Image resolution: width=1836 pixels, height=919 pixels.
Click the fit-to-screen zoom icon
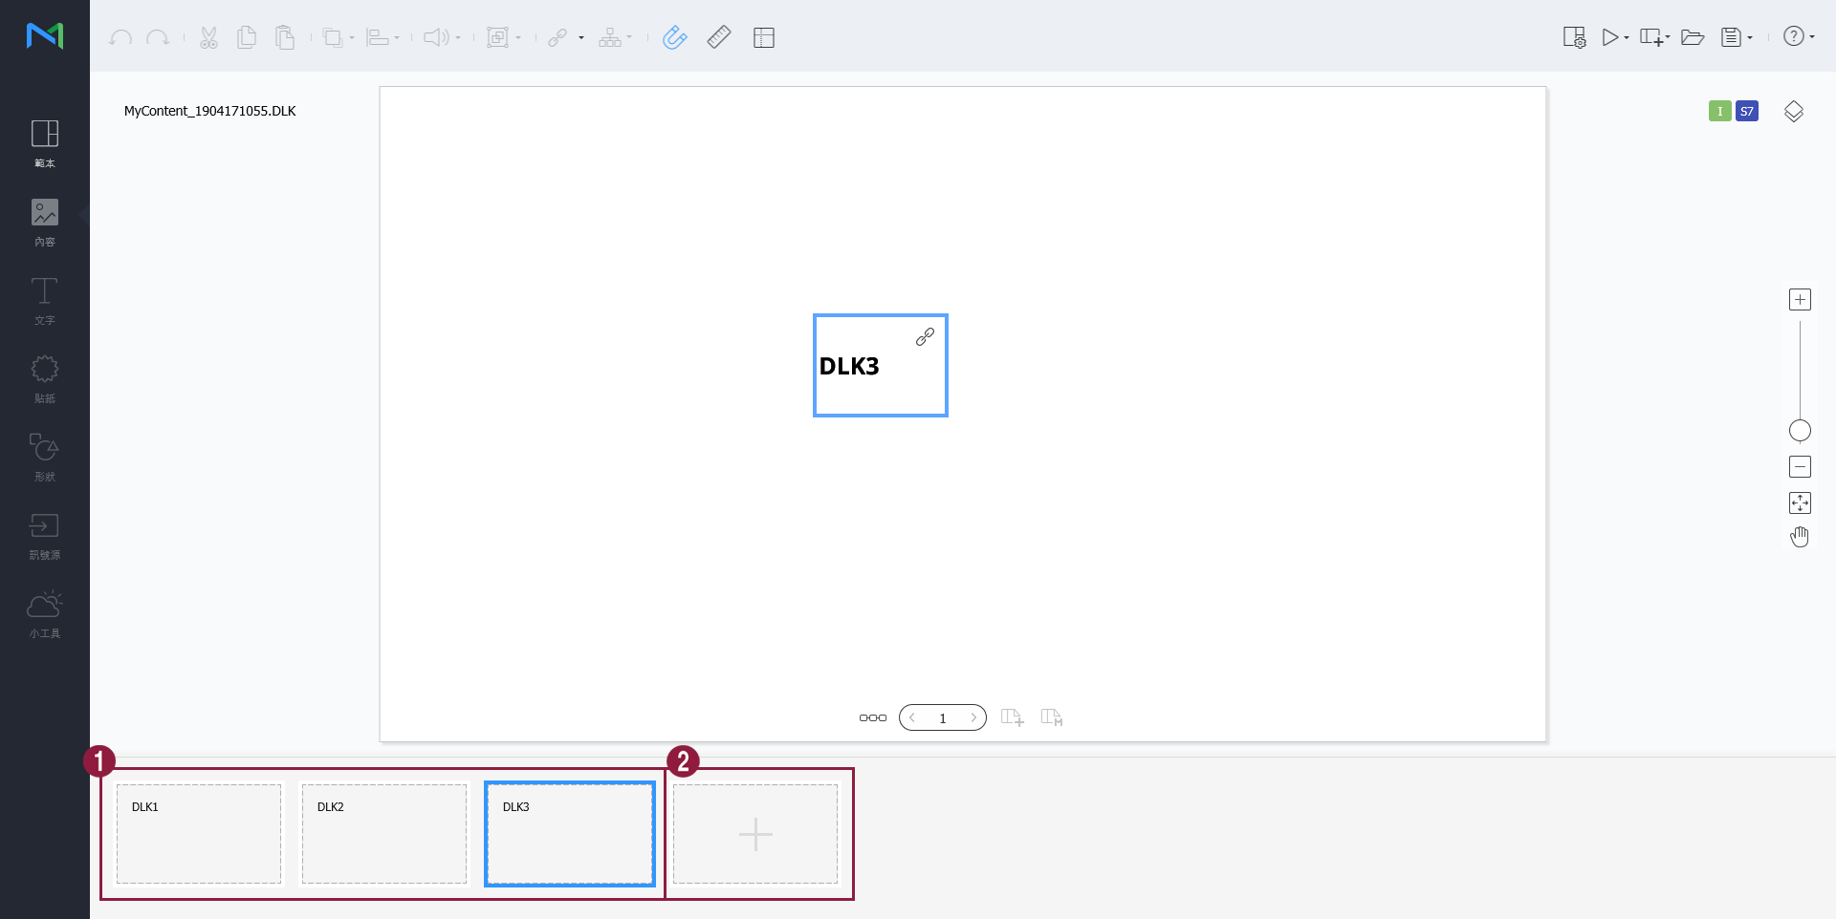pos(1800,502)
